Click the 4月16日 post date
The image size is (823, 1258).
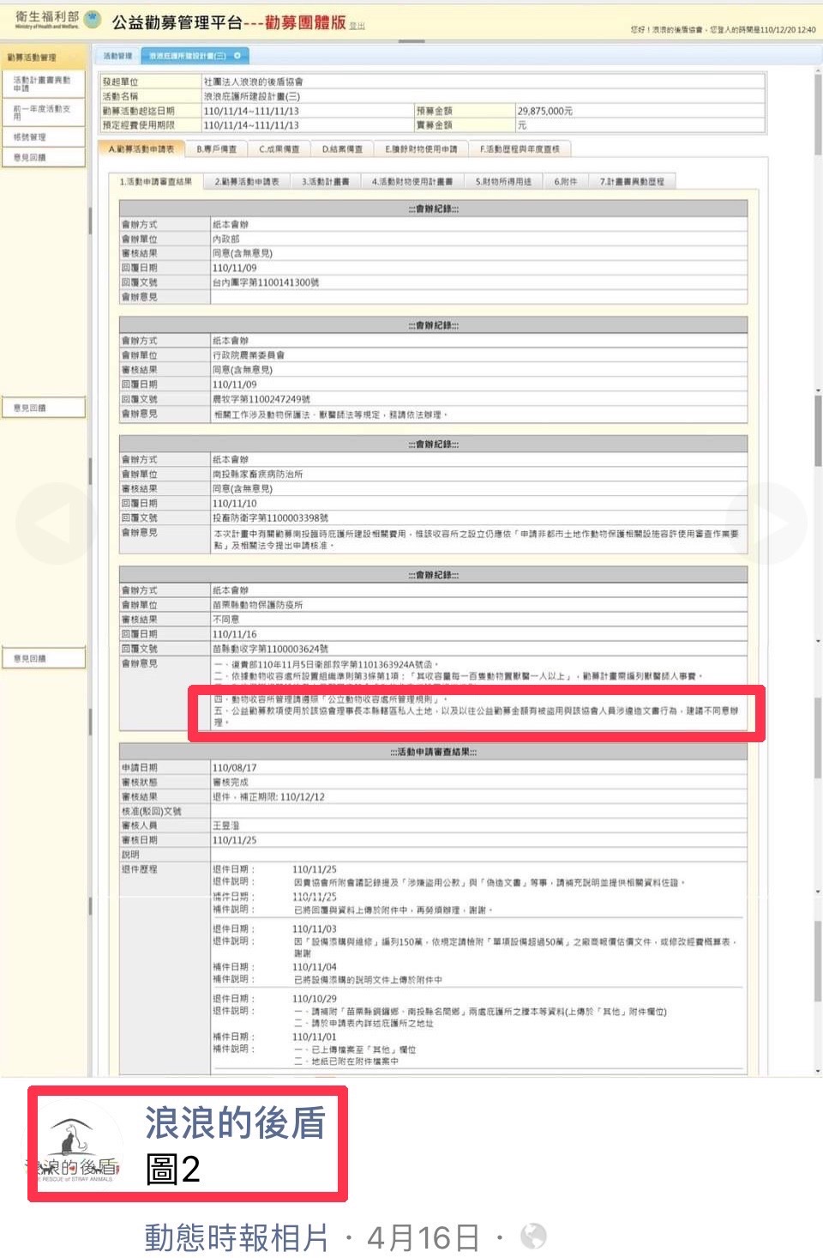point(423,1237)
